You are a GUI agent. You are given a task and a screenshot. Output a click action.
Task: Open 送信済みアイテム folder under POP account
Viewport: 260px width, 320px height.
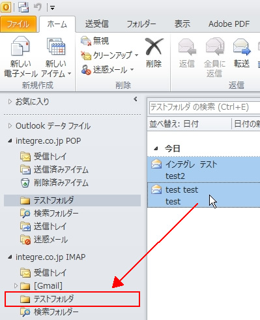point(54,170)
